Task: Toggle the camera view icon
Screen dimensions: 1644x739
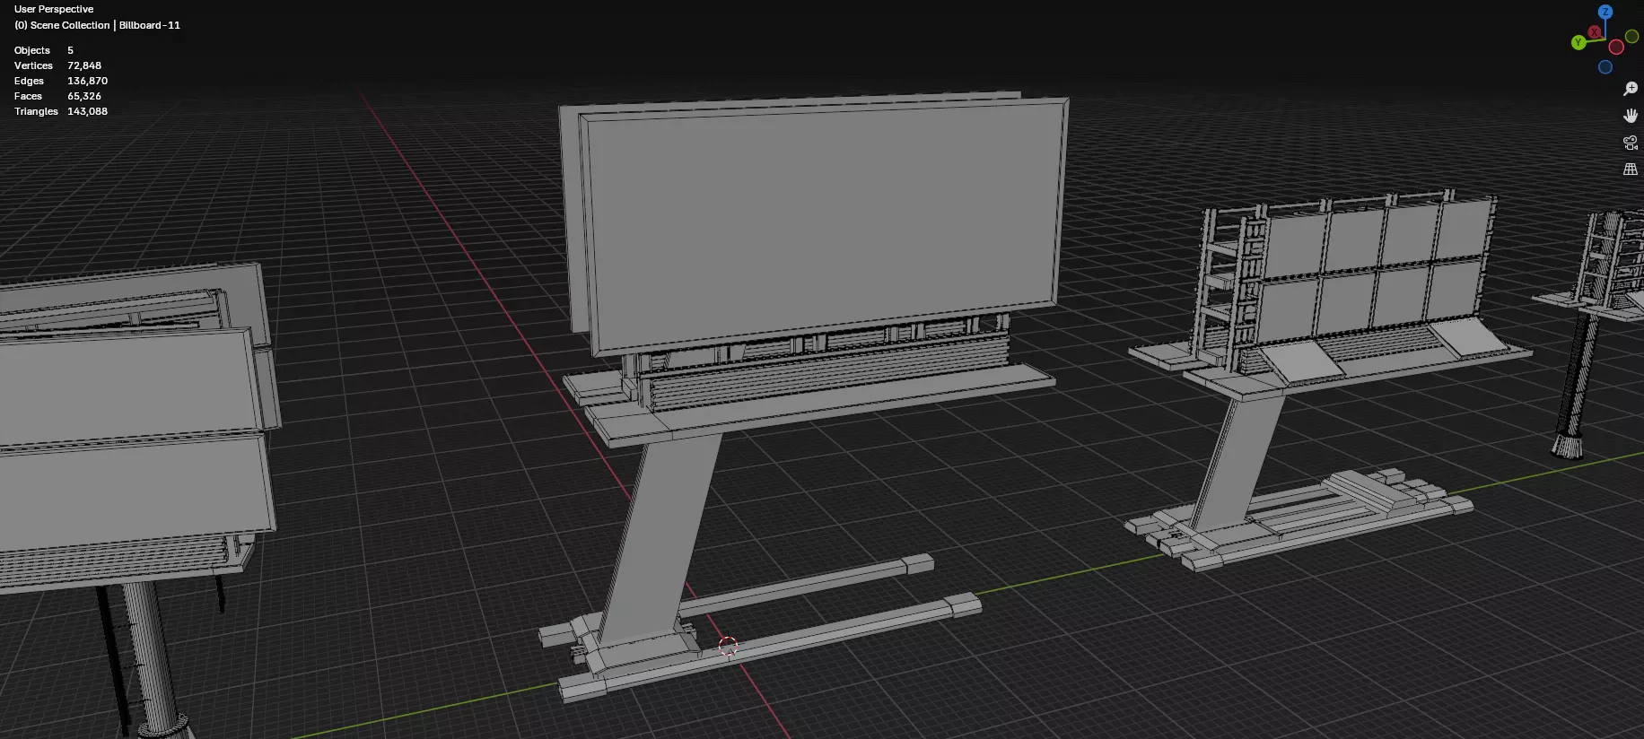Action: coord(1631,143)
